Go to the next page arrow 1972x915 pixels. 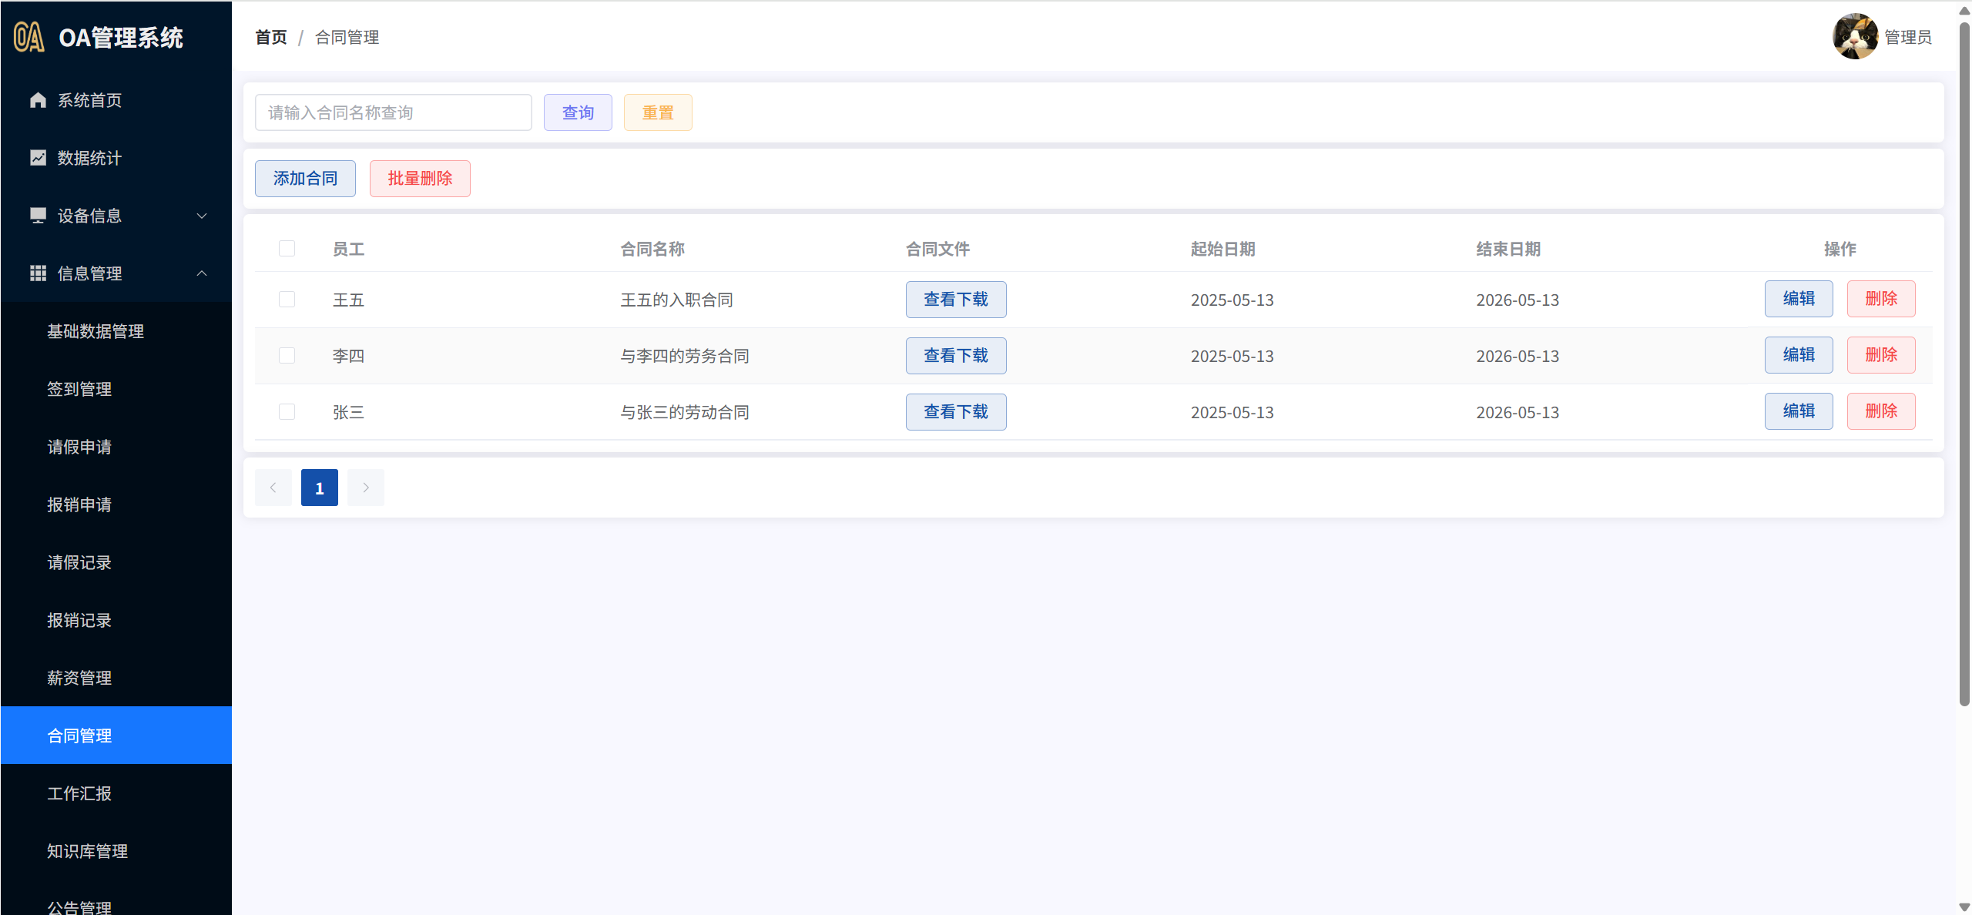[x=366, y=488]
